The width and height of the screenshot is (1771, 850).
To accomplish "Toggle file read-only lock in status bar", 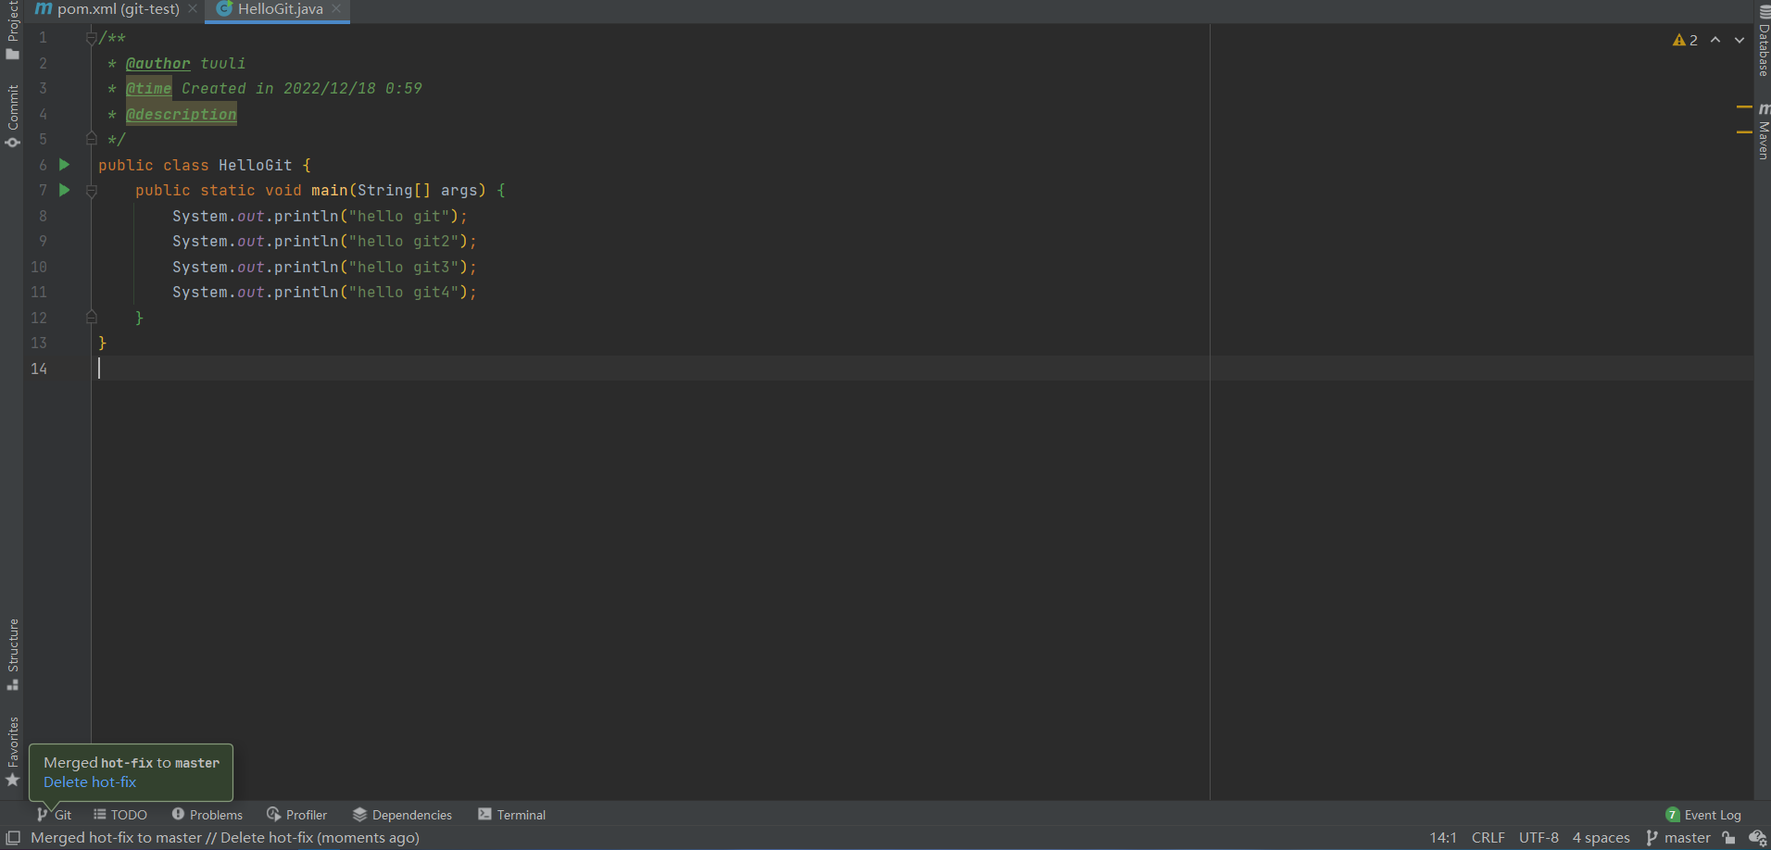I will pos(1728,838).
